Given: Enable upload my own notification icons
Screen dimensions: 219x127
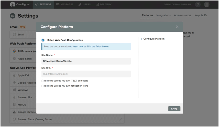Looking at the screenshot, I should [x=42, y=86].
